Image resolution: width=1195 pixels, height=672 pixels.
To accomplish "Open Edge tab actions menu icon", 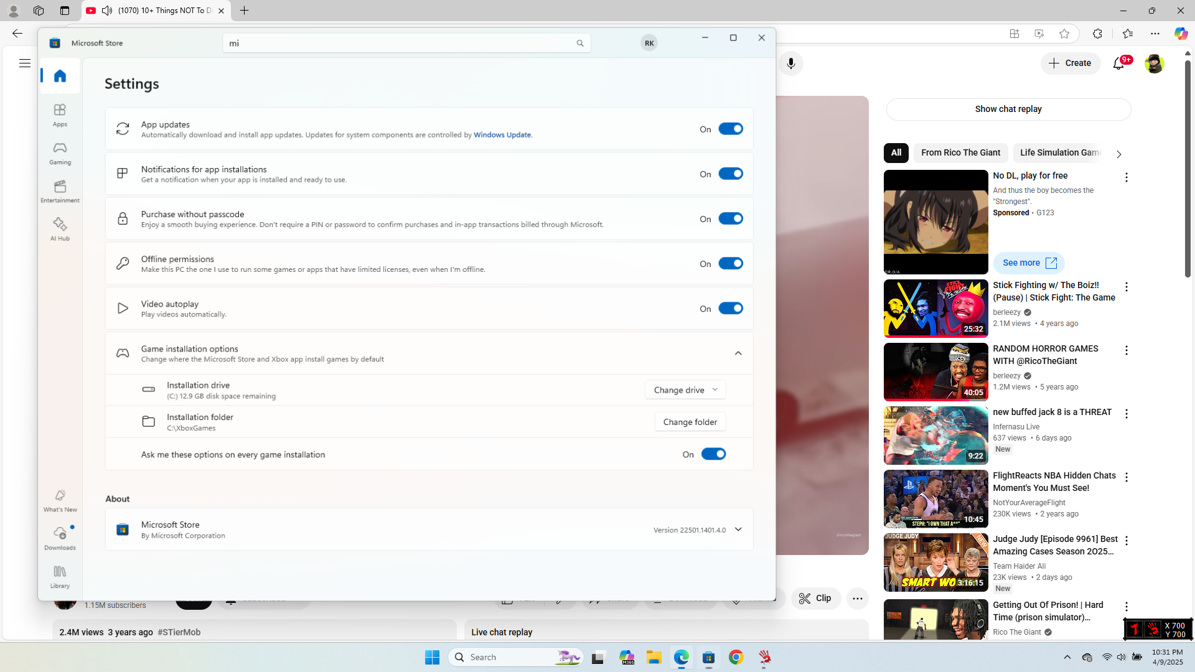I will pos(65,11).
